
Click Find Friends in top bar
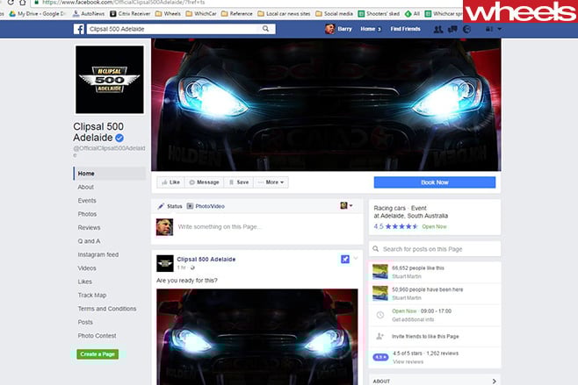pyautogui.click(x=405, y=29)
